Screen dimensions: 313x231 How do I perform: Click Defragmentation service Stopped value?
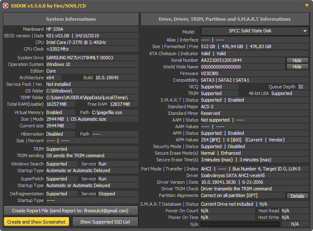pos(107,194)
